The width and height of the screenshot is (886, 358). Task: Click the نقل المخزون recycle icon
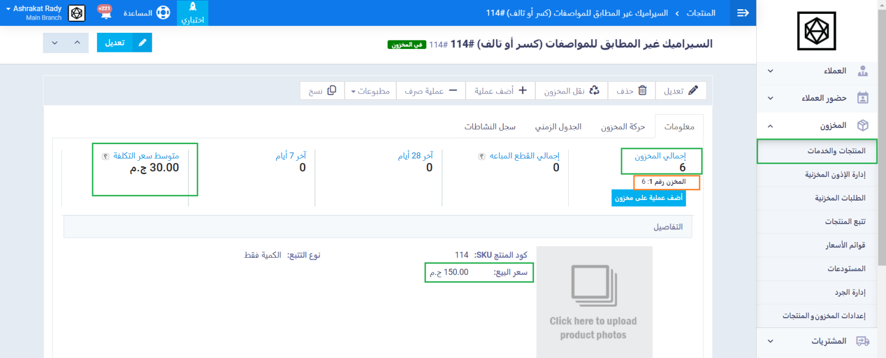click(x=594, y=91)
